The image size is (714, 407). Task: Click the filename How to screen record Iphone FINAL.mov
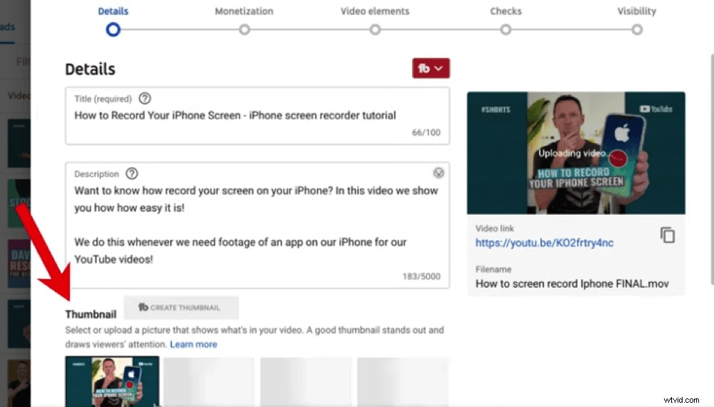point(572,284)
